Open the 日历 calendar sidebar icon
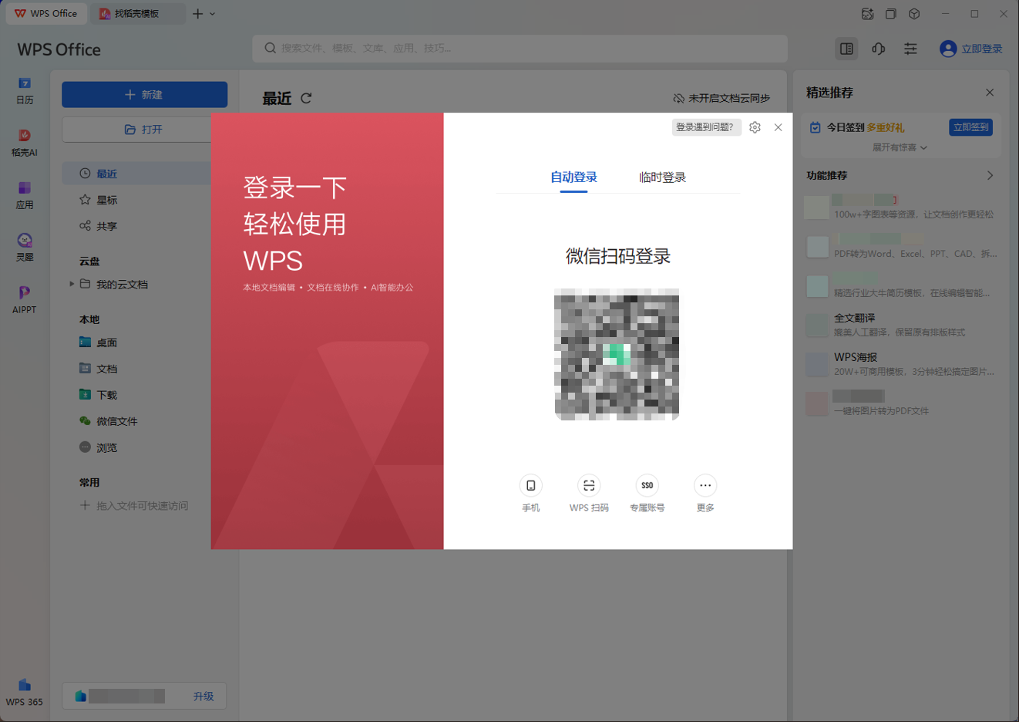This screenshot has height=722, width=1019. click(x=25, y=90)
